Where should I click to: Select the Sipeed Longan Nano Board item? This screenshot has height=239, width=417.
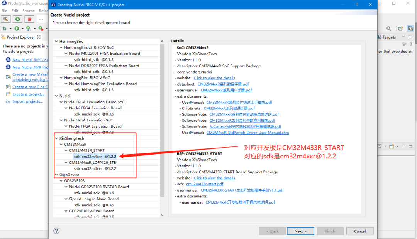pyautogui.click(x=94, y=199)
